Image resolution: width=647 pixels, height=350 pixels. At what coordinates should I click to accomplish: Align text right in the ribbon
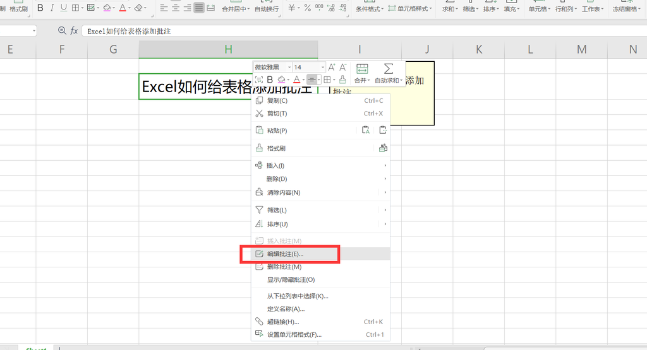pyautogui.click(x=187, y=8)
